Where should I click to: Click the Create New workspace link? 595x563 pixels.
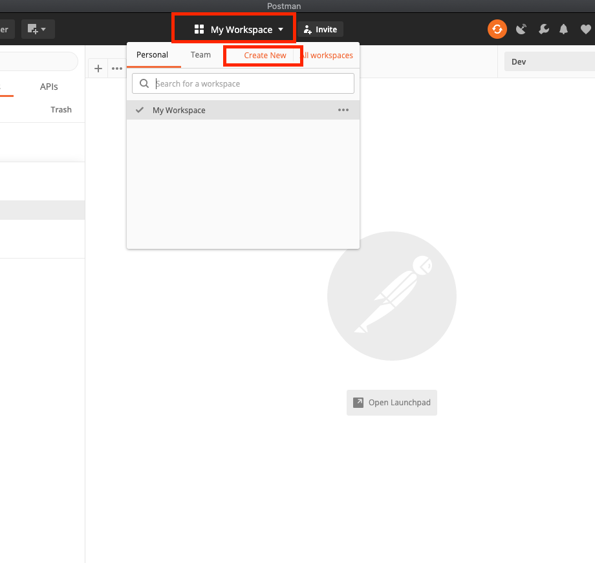265,56
